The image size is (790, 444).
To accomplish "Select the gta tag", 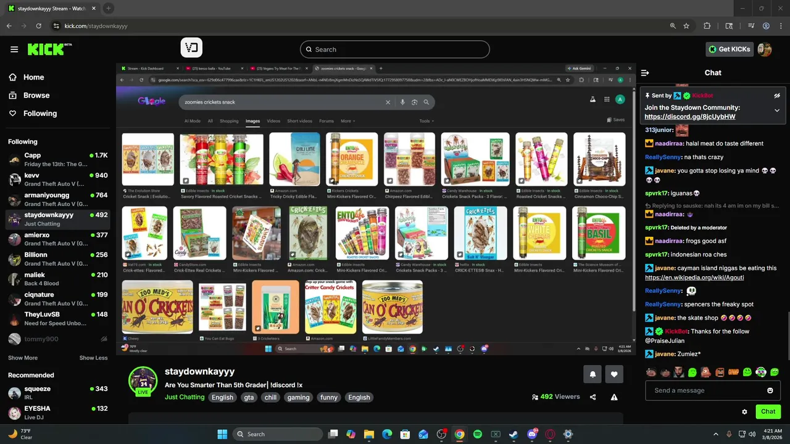I will [249, 398].
